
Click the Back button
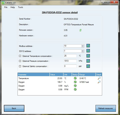[14, 108]
